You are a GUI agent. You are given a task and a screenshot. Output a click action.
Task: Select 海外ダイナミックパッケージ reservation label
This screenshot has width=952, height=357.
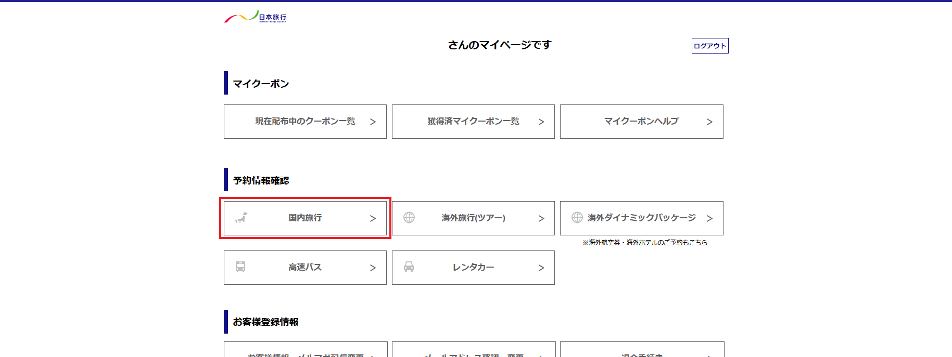[x=642, y=218]
